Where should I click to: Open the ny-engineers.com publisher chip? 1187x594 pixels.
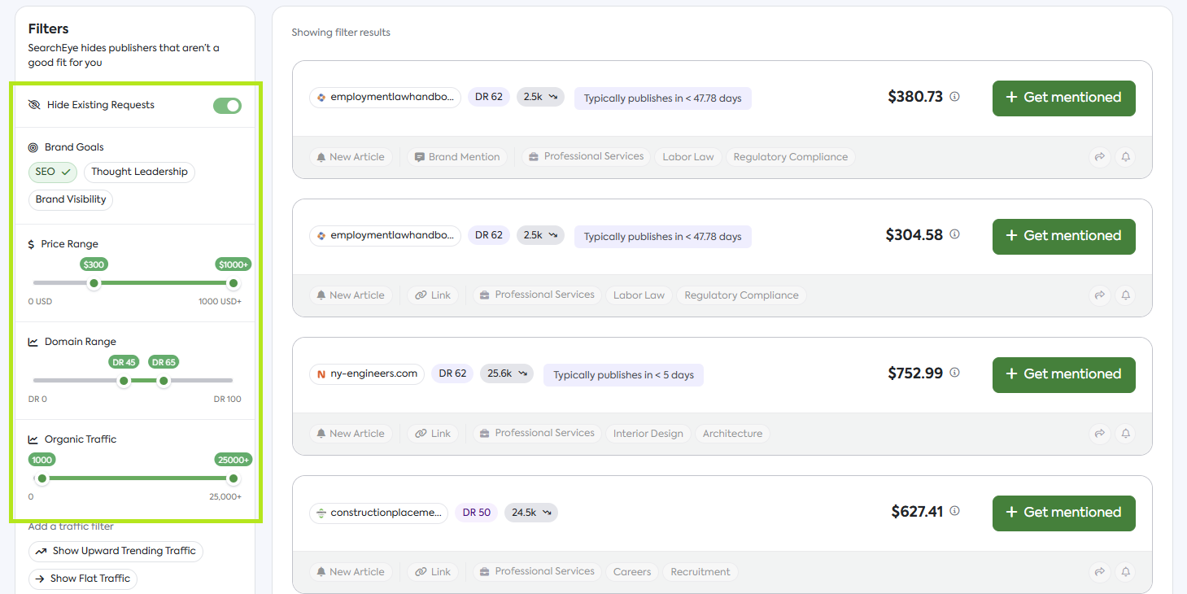[367, 374]
